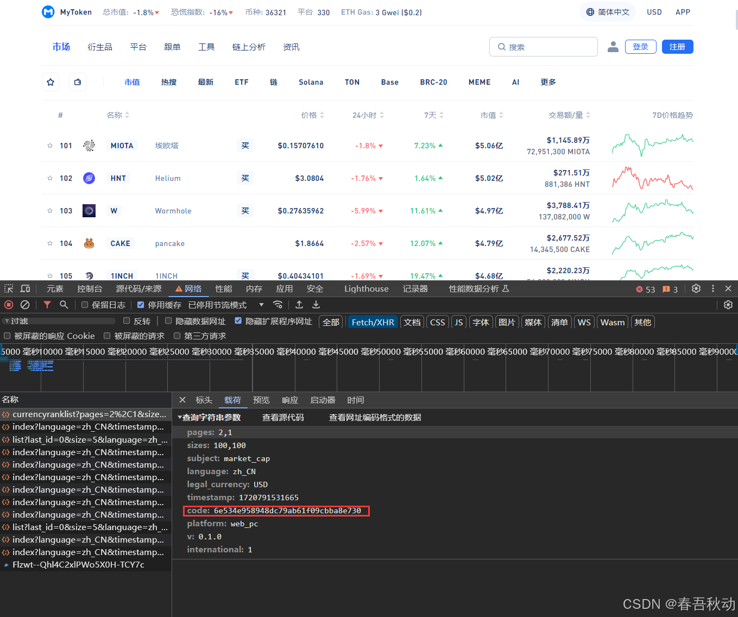The image size is (738, 617).
Task: Uncheck the 停用缓存 checkbox
Action: click(141, 305)
